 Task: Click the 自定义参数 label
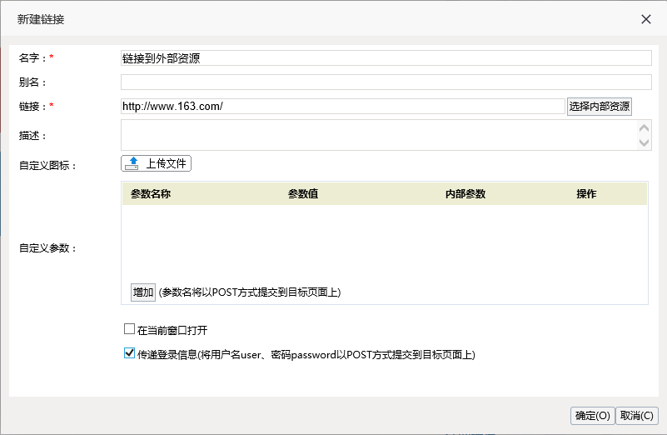(x=47, y=248)
